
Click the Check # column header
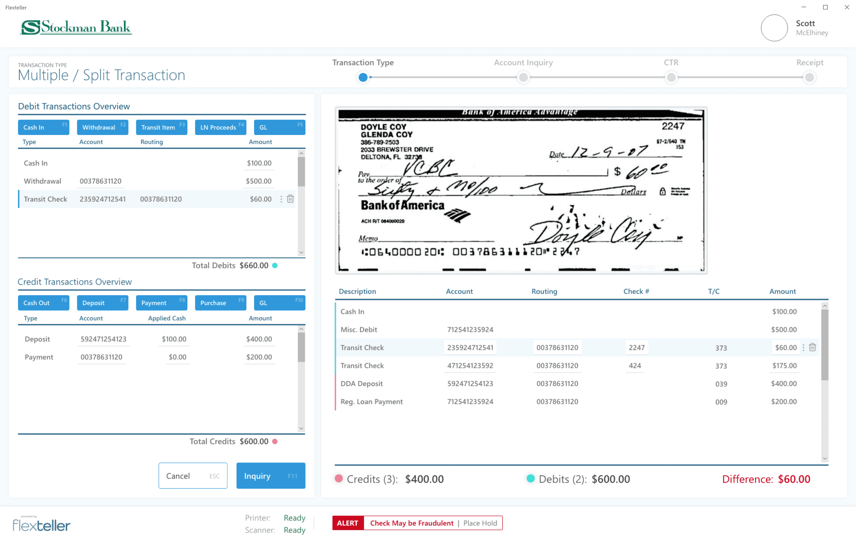(x=636, y=291)
